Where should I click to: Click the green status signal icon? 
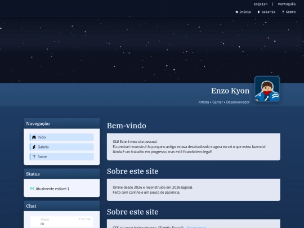[32, 189]
